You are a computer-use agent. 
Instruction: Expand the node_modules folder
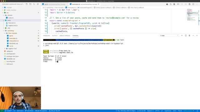(11, 10)
